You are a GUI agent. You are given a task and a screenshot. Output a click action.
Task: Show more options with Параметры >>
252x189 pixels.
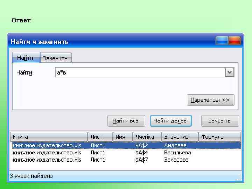pyautogui.click(x=211, y=100)
